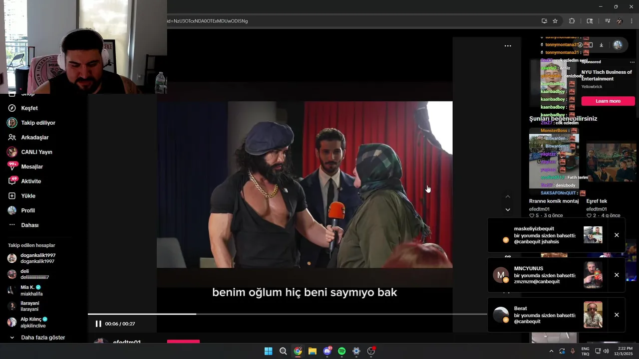This screenshot has height=359, width=639.
Task: Open Chrome media controls icon
Action: [x=608, y=21]
